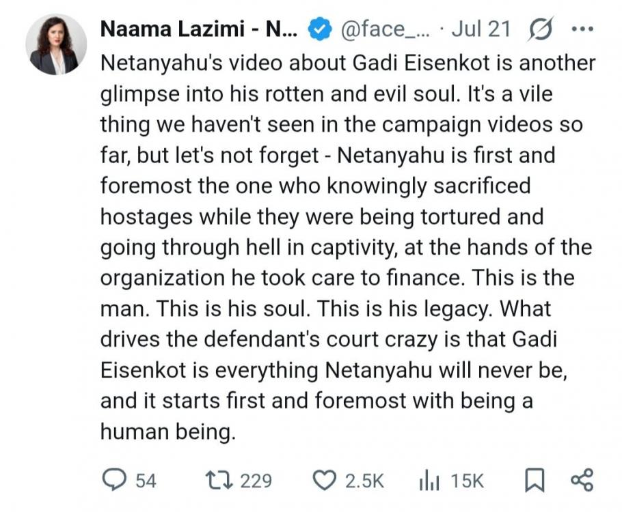Click the repost arrows icon
622x512 pixels.
point(219,481)
